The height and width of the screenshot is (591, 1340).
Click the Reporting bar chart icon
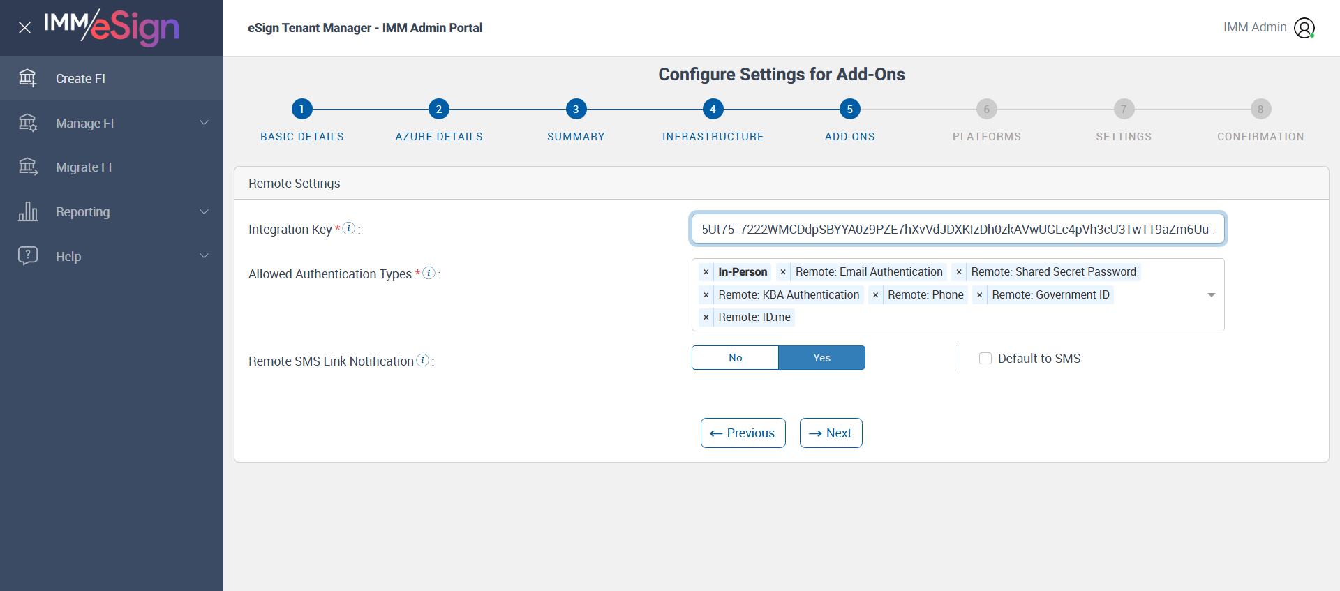pyautogui.click(x=28, y=211)
